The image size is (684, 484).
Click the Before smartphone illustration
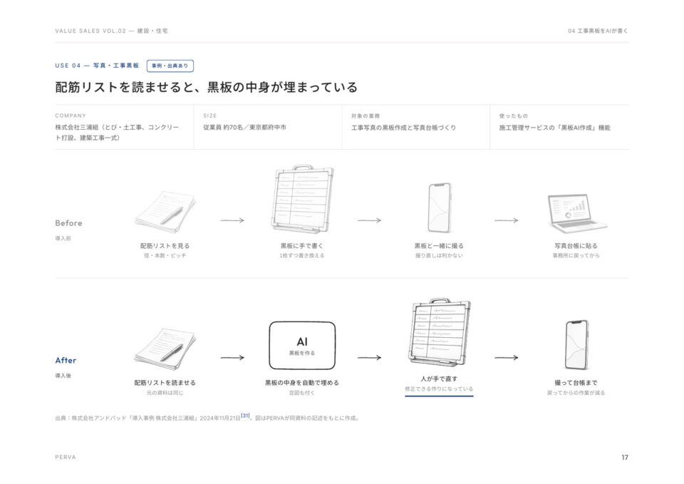tap(439, 208)
